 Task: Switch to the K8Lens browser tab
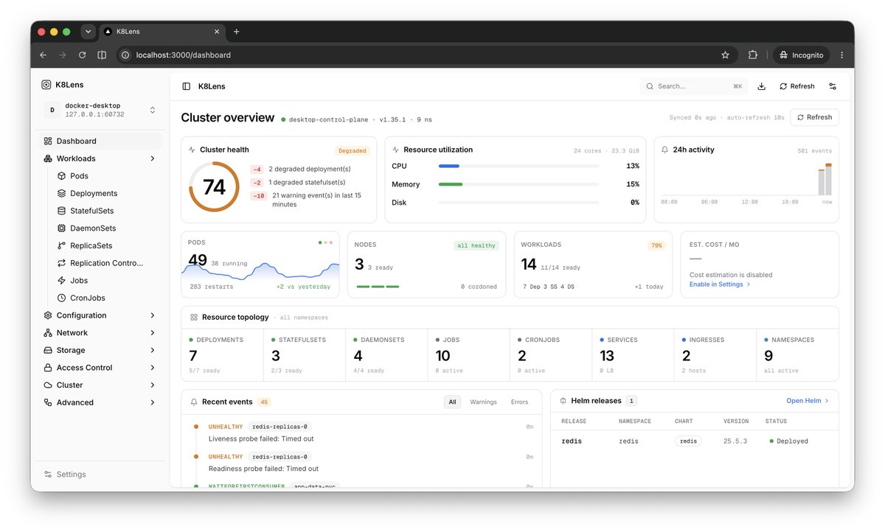pyautogui.click(x=162, y=32)
